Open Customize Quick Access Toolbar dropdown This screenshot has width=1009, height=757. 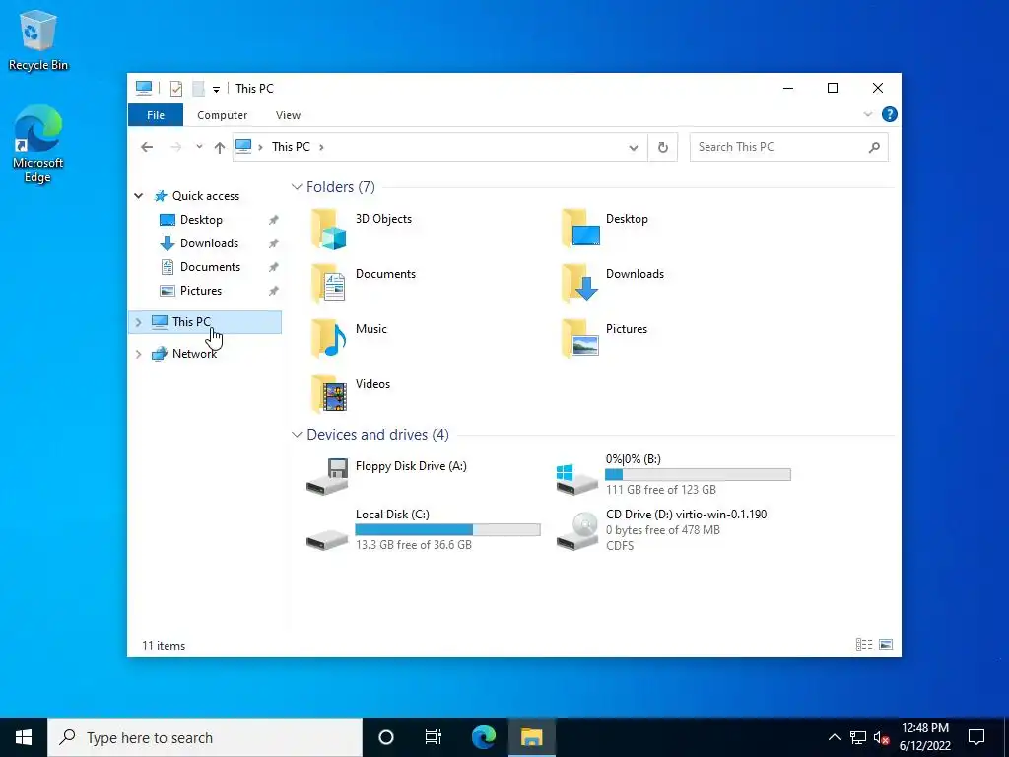click(x=216, y=90)
